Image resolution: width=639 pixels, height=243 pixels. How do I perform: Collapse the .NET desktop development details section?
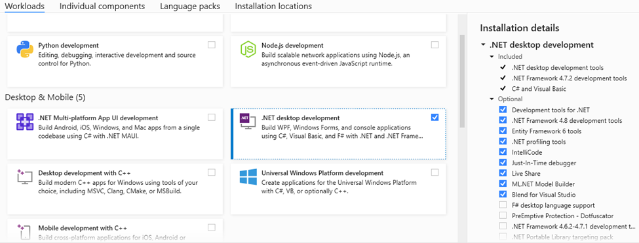(483, 45)
